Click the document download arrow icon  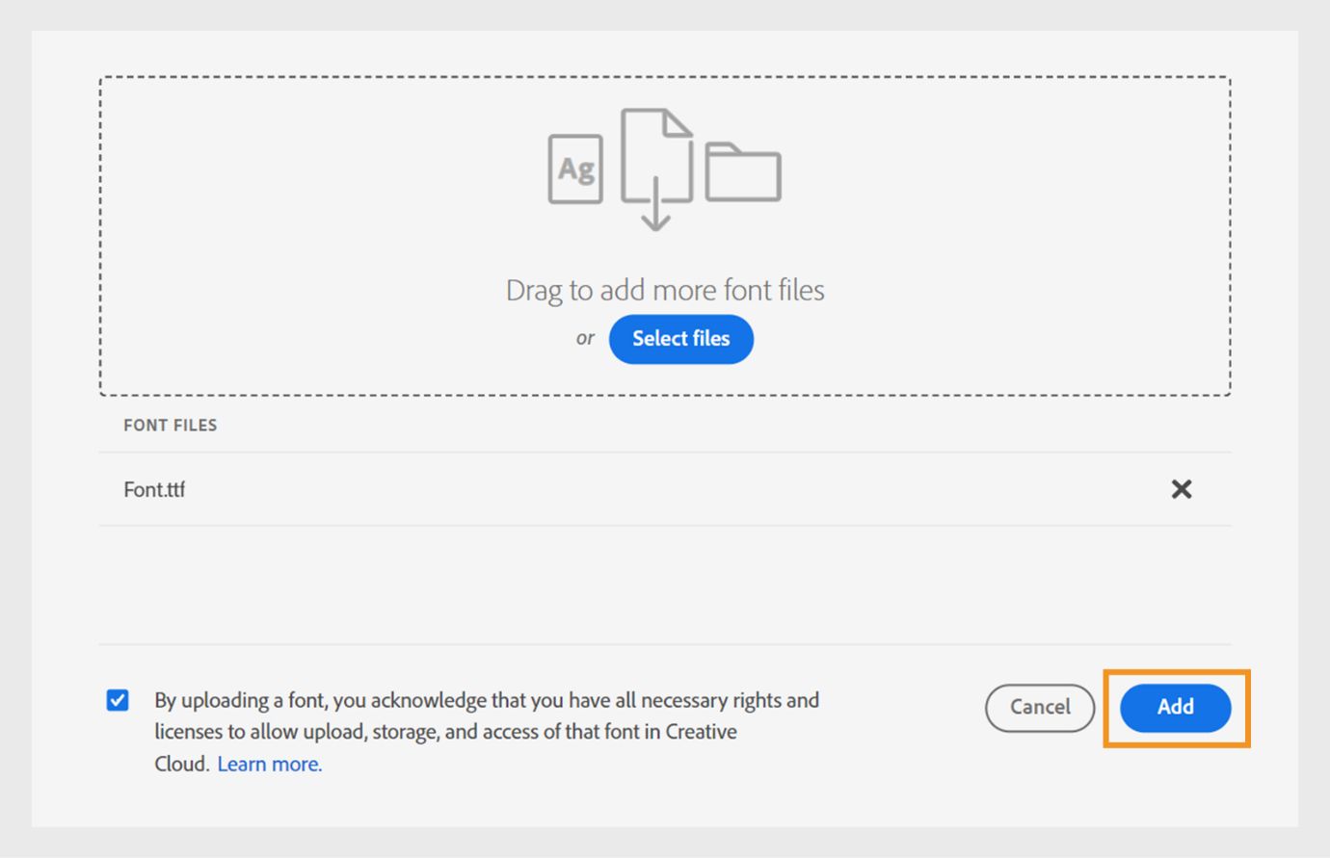(656, 169)
